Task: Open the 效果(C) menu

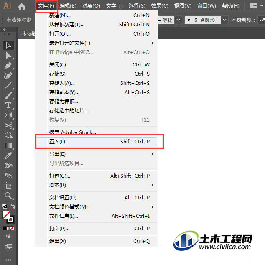Action: pyautogui.click(x=160, y=6)
